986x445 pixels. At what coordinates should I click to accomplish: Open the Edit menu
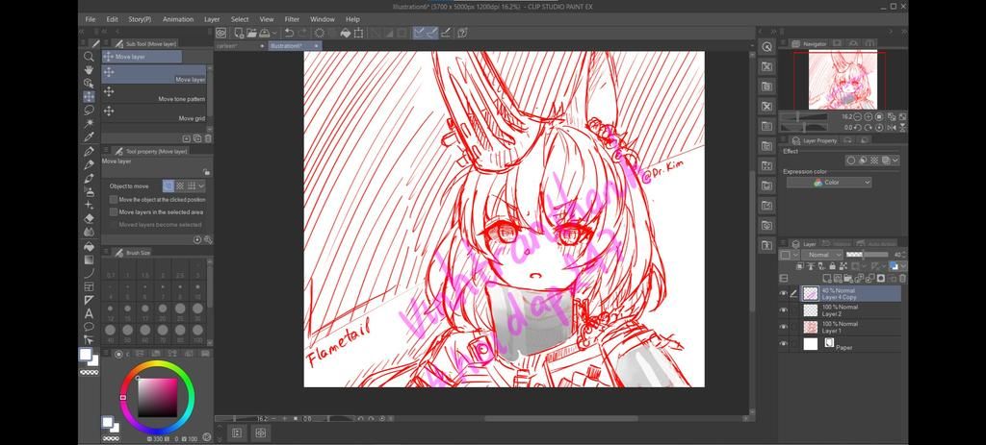pyautogui.click(x=112, y=19)
